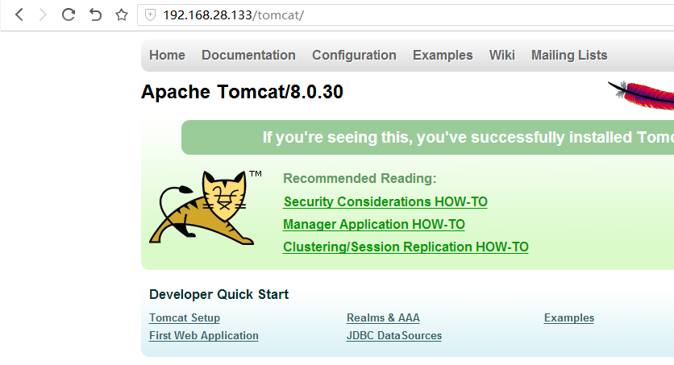Open the Wiki navigation item
The image size is (674, 365).
point(501,56)
